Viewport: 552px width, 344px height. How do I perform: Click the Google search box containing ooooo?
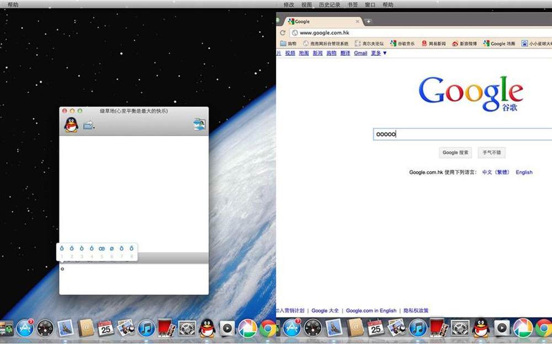coord(463,134)
